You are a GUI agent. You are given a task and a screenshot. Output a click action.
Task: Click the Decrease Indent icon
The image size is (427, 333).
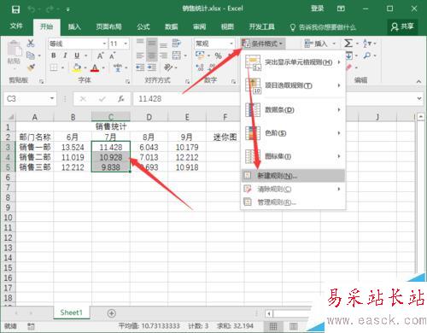(140, 67)
